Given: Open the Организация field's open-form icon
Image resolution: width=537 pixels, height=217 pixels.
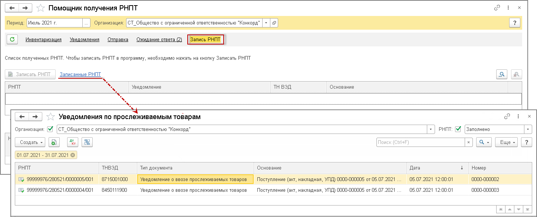Looking at the screenshot, I should [274, 23].
